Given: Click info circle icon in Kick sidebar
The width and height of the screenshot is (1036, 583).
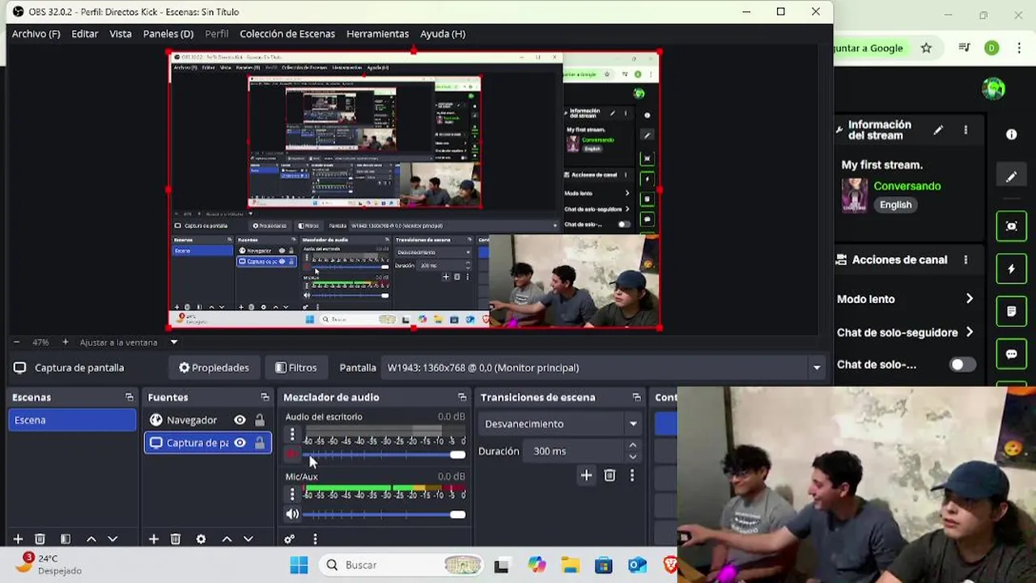Looking at the screenshot, I should [x=1011, y=134].
